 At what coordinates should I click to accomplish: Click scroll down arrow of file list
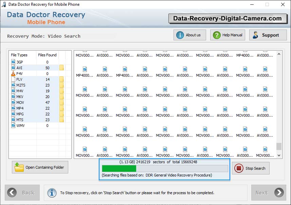point(279,155)
